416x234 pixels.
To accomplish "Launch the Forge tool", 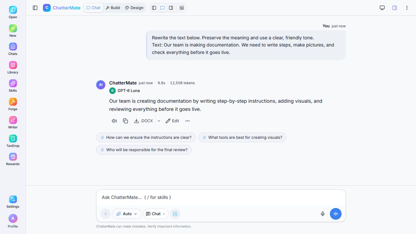I will point(13,104).
